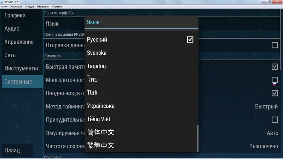Image resolution: width=283 pixels, height=159 pixels.
Task: Toggle the Быстрая память checkbox
Action: click(275, 67)
